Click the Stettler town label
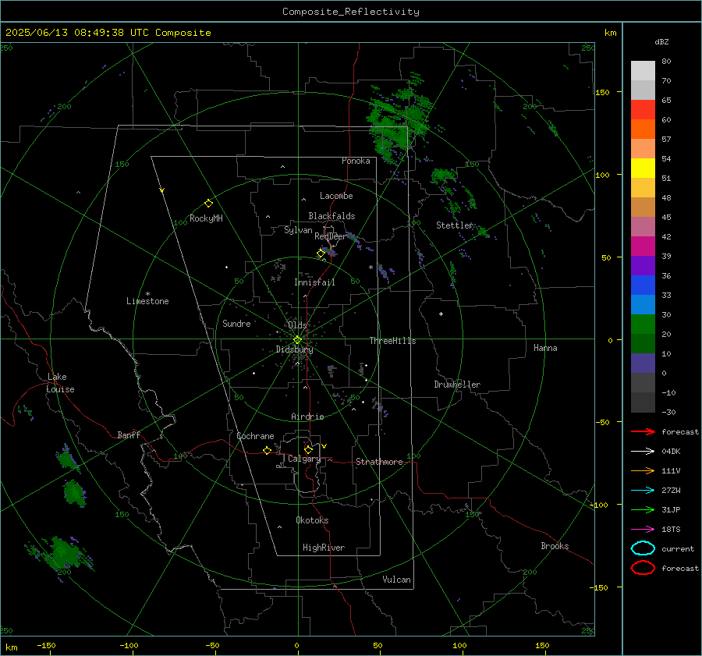Screen dimensions: 702x656 (x=455, y=225)
